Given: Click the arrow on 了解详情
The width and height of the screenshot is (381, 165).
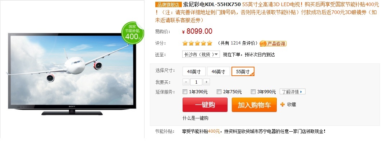Looking at the screenshot, I should 301,92.
